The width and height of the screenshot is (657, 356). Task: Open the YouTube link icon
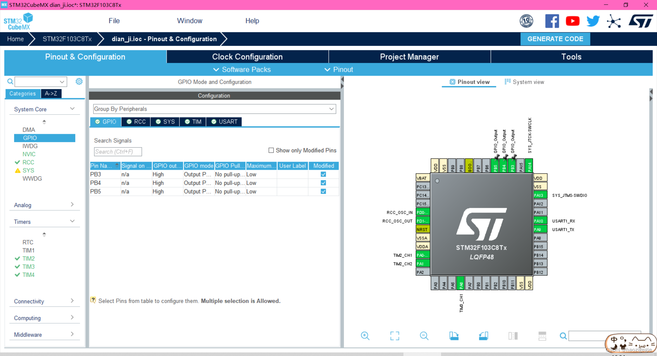(x=572, y=21)
